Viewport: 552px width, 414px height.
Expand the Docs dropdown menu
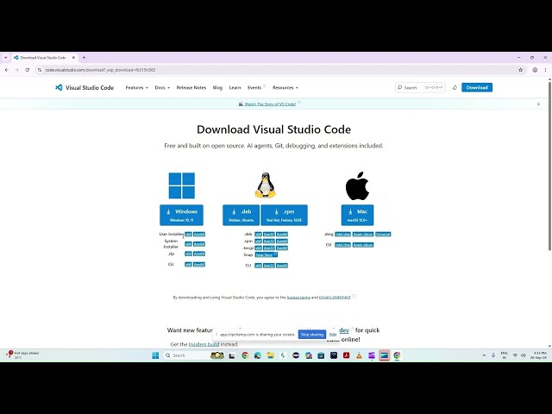[162, 88]
